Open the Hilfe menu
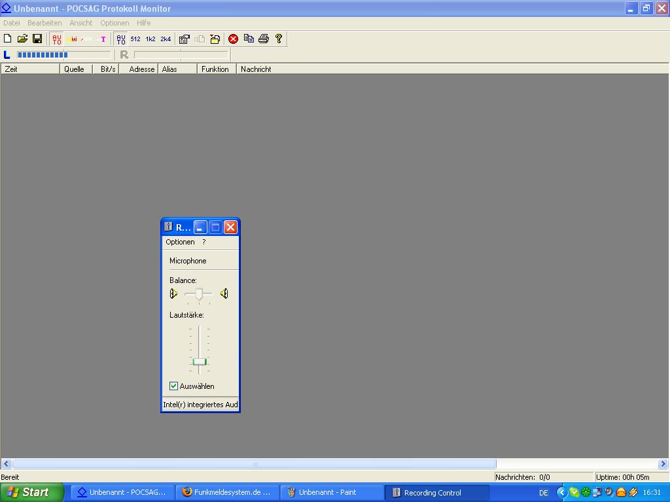 click(143, 23)
